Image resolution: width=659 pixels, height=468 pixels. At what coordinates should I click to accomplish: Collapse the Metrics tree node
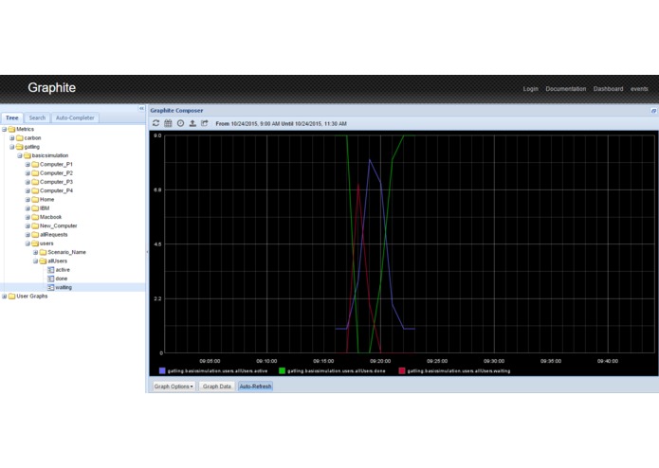click(x=4, y=129)
